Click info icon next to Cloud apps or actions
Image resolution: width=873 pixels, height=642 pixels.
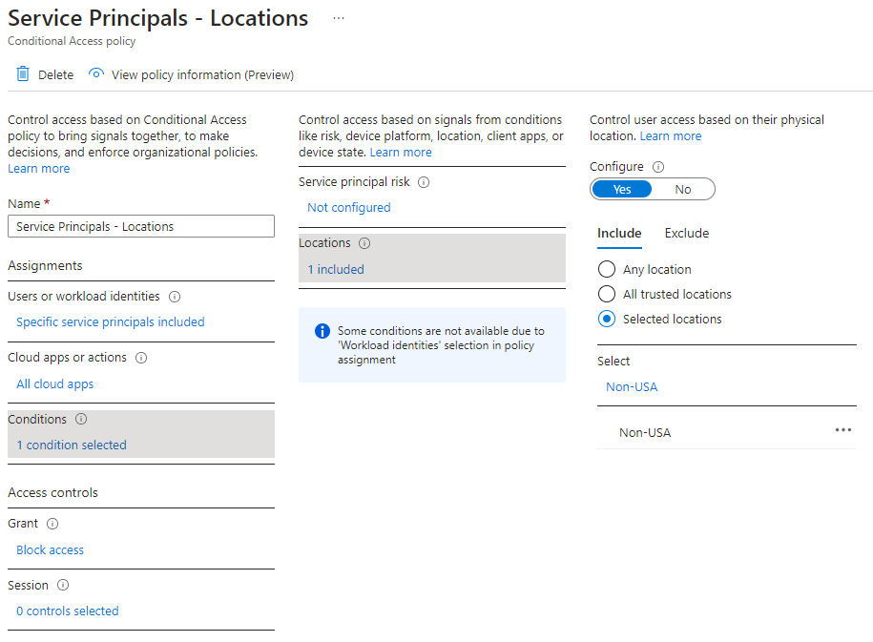coord(141,358)
